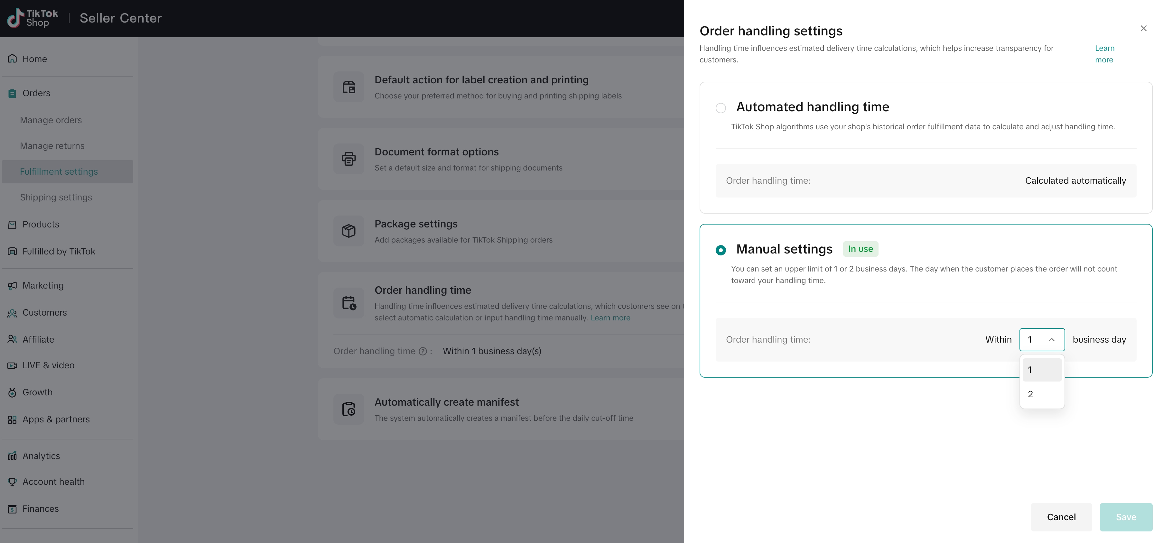Click Order handling time help icon

pos(423,352)
